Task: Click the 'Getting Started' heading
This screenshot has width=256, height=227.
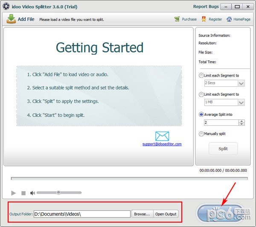Action: coord(99,47)
